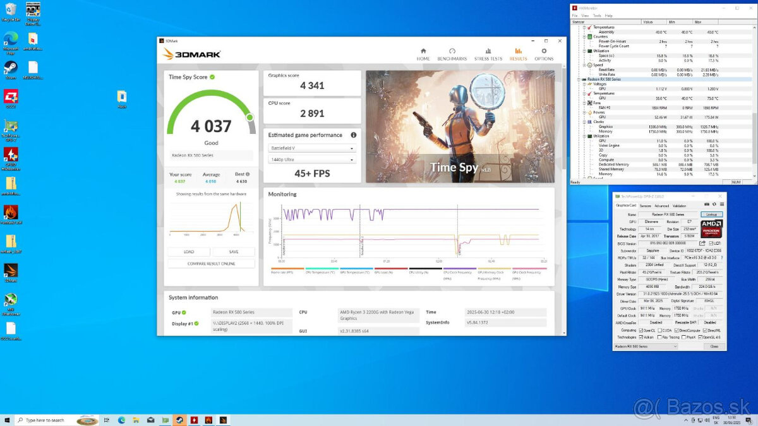Toggle the UEFI checkbox in GPU-Z
This screenshot has height=426, width=758.
pyautogui.click(x=711, y=243)
